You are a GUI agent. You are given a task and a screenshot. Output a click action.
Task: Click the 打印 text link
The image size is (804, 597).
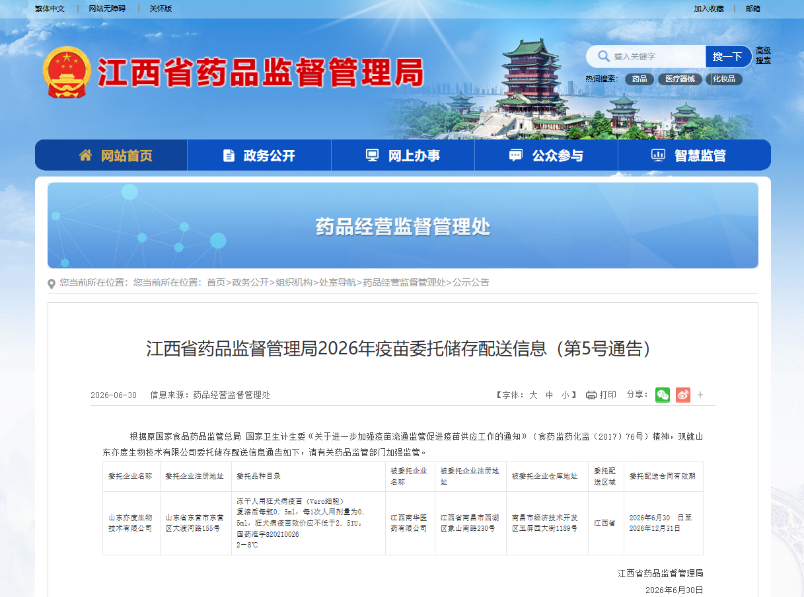(x=608, y=395)
